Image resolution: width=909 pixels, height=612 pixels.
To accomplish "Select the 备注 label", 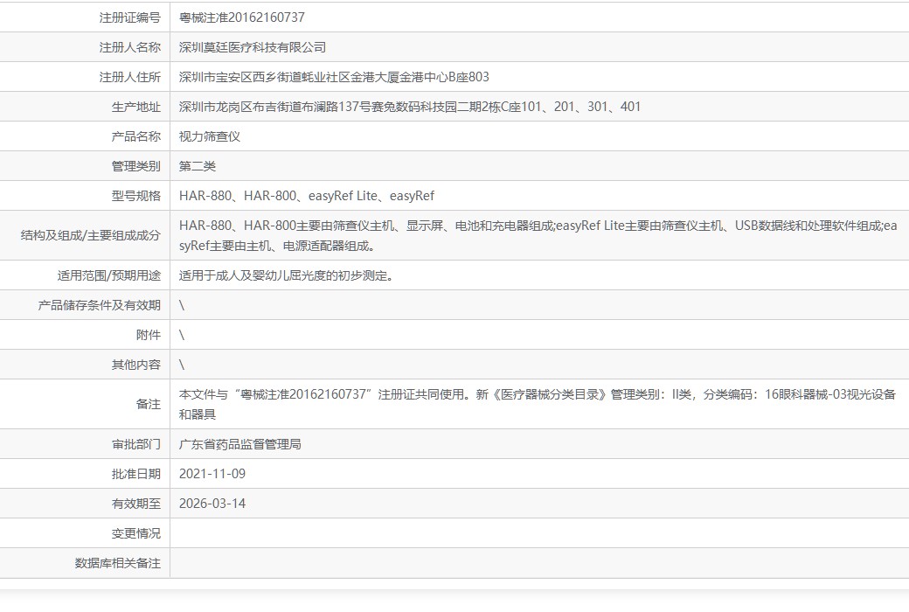I will click(148, 404).
